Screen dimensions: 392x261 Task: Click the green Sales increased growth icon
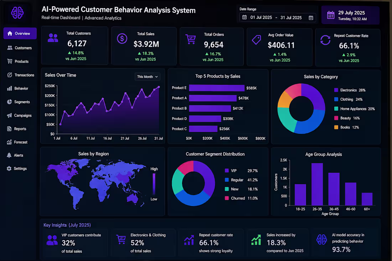point(256,240)
